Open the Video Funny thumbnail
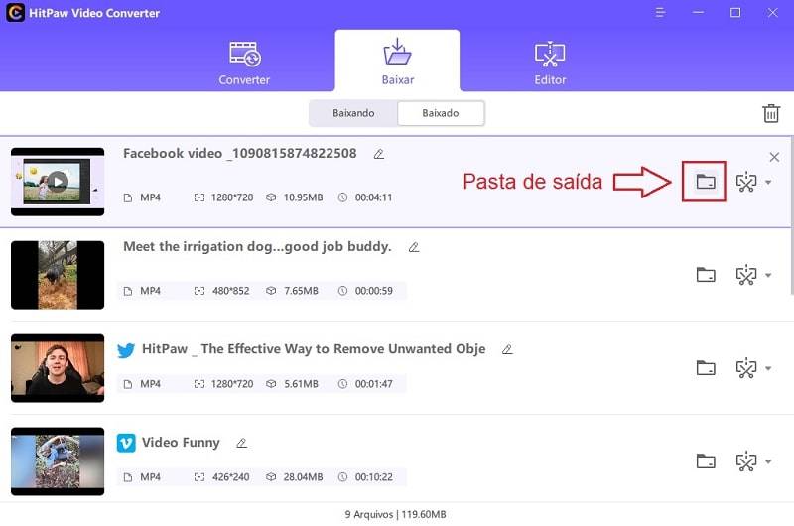This screenshot has width=794, height=526. click(x=58, y=461)
